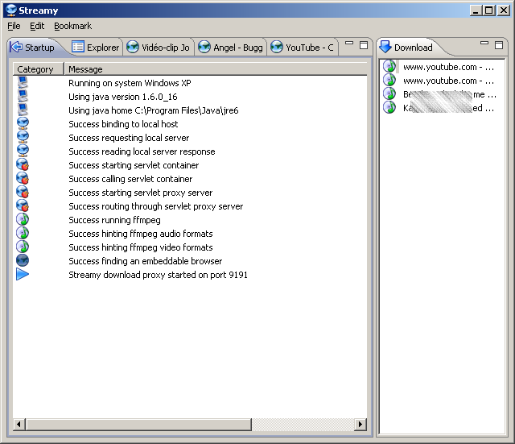Select 'Success hinting ffmpeg audio formats' message

pos(141,234)
